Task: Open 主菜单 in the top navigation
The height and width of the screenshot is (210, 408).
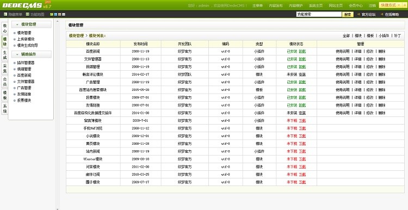Action: (257, 5)
